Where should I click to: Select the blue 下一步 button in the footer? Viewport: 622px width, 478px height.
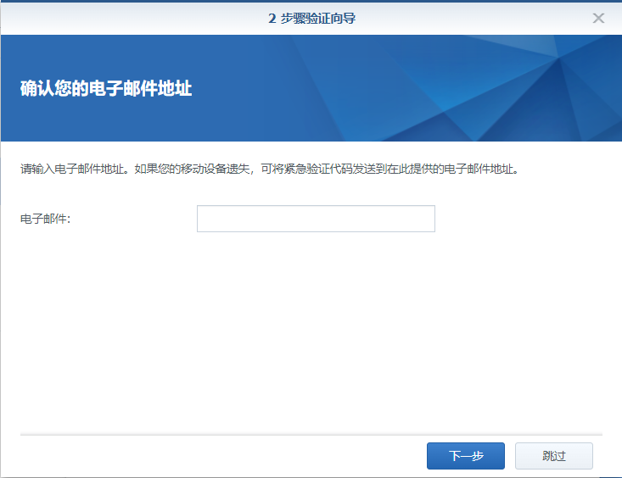coord(466,456)
